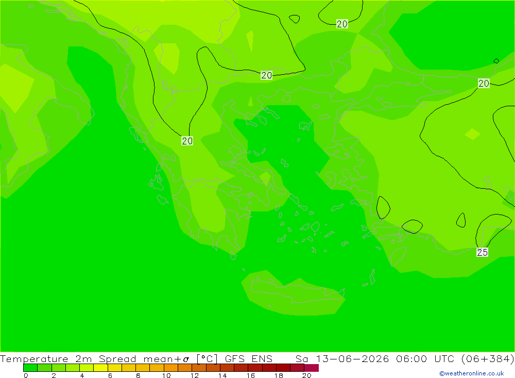The height and width of the screenshot is (378, 515).
Task: Click the "20" contour label on the topmost contour
Action: pos(342,24)
